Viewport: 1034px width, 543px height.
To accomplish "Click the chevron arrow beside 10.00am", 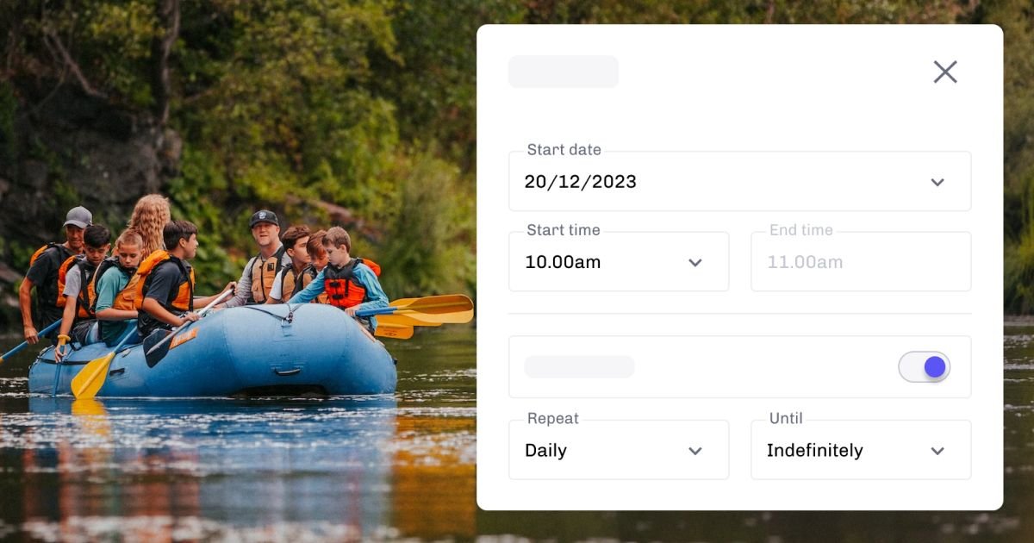I will tap(695, 262).
